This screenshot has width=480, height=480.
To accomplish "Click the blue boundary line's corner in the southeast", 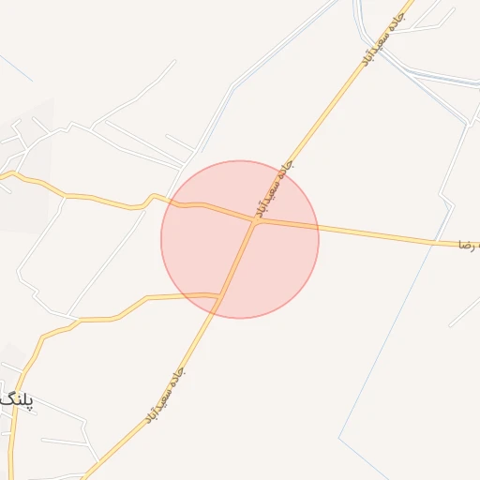I will click(339, 438).
